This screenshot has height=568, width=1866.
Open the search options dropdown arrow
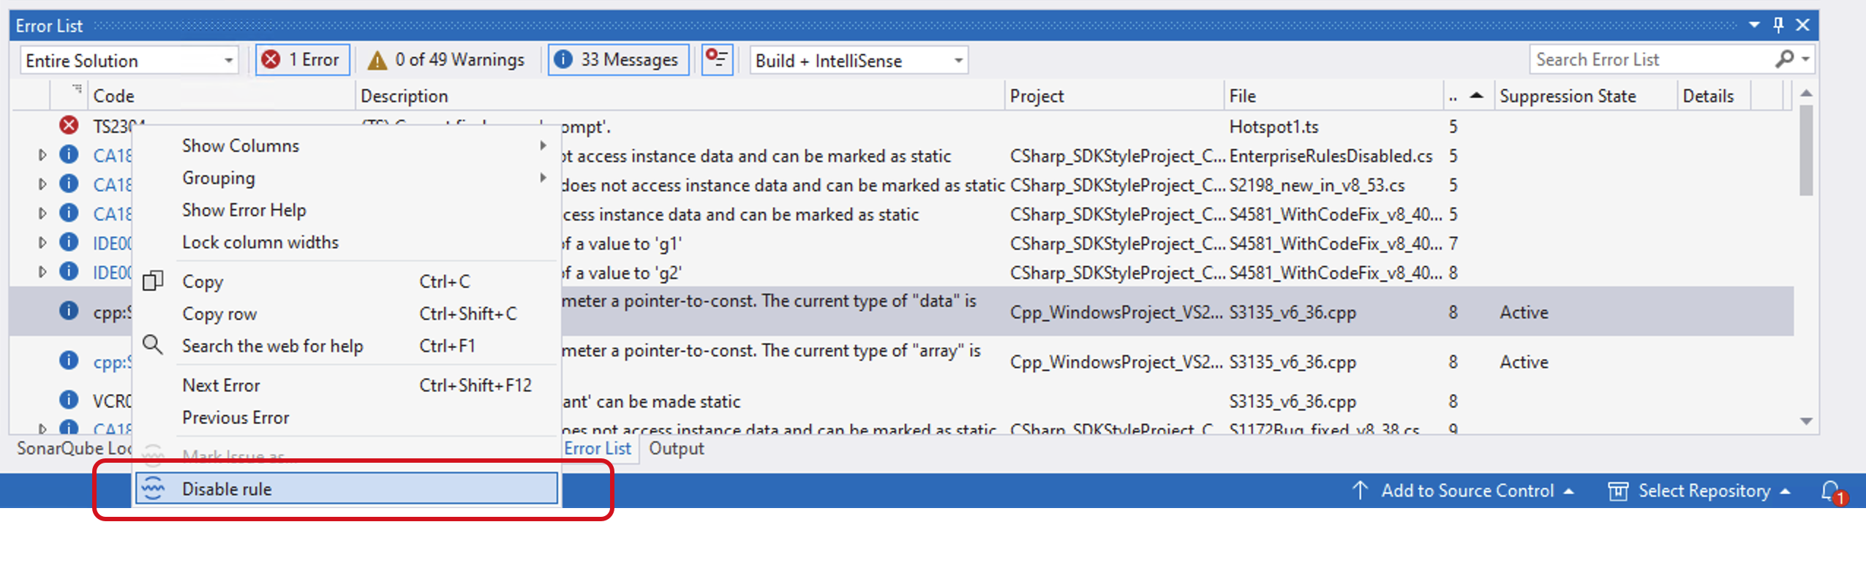point(1806,59)
